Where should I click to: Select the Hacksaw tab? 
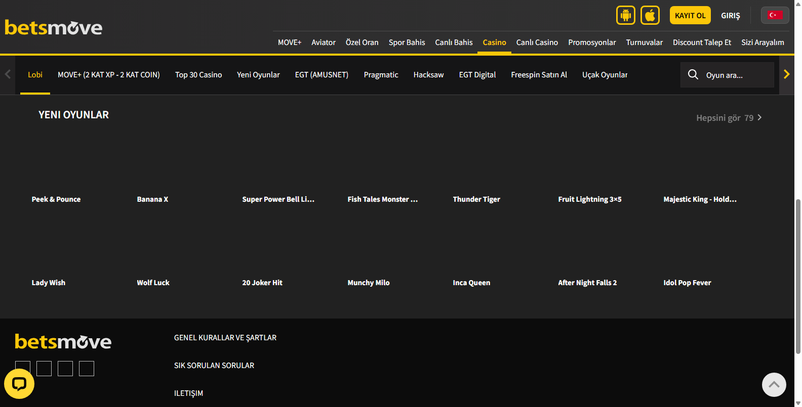(429, 75)
